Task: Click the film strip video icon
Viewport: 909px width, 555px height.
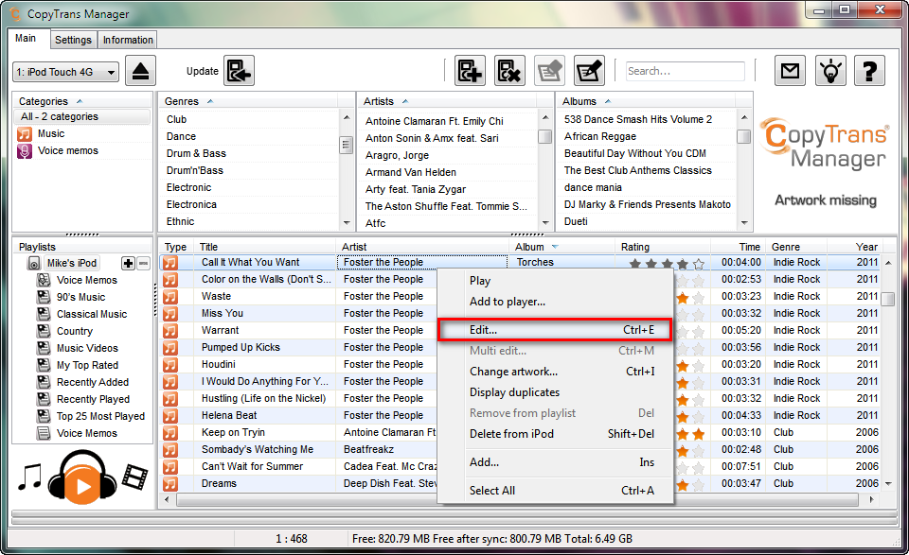Action: coord(135,477)
